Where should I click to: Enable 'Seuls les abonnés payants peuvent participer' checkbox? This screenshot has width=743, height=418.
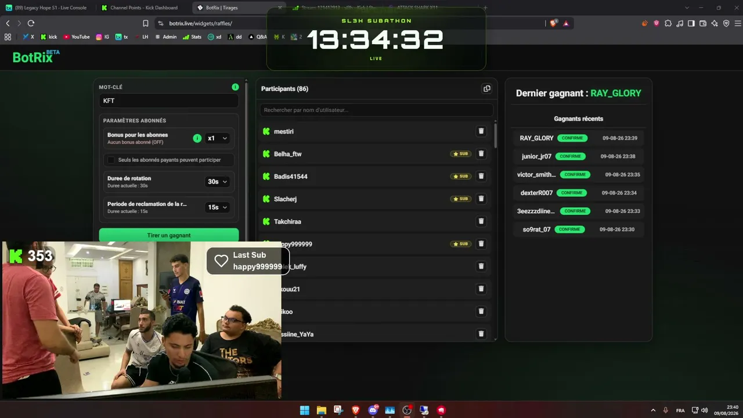tap(111, 160)
